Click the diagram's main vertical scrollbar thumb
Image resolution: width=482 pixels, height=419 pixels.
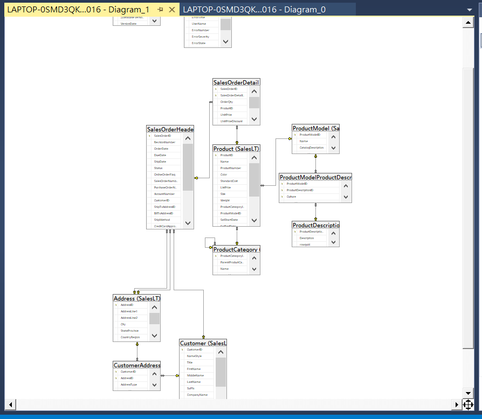468,209
